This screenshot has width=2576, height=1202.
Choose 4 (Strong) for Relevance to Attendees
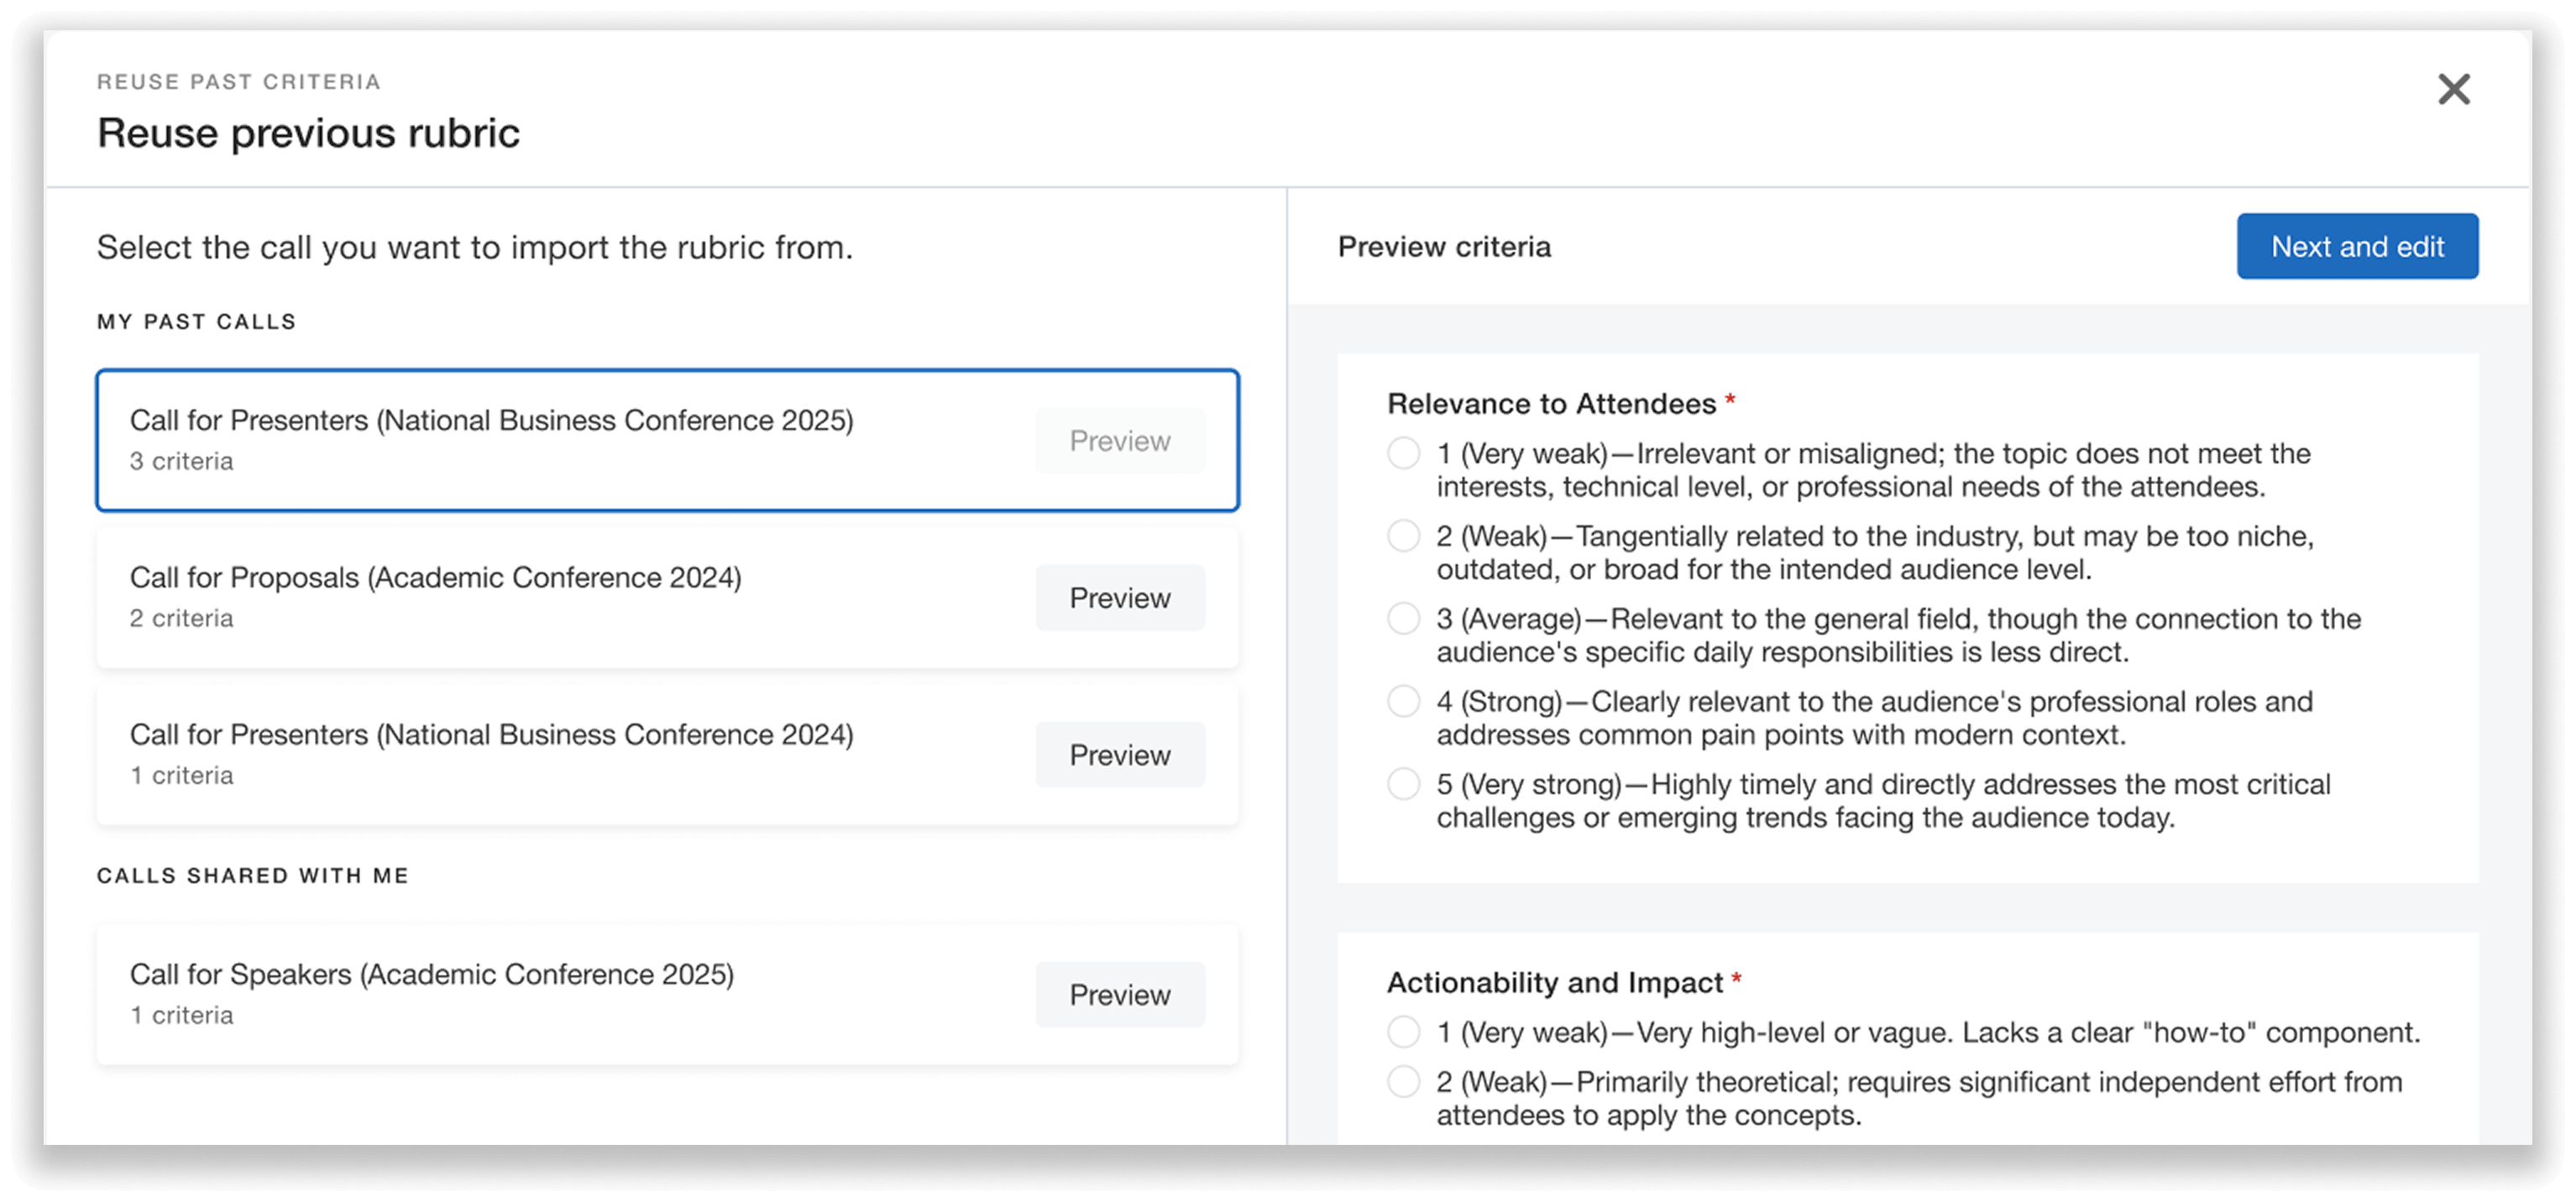click(1403, 701)
